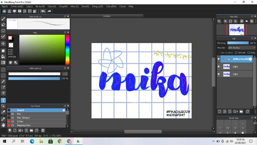Open the Chỉnh sửa(E) menu
The height and width of the screenshot is (145, 257).
(17, 6)
